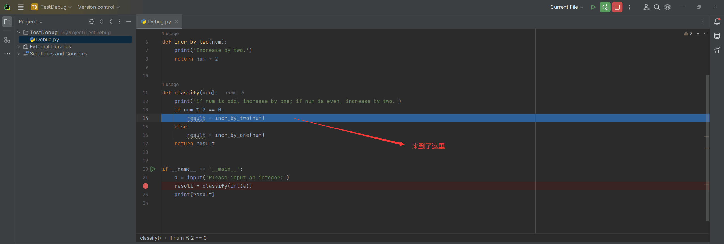Go to next highlighted problem arrow
Image resolution: width=724 pixels, height=244 pixels.
[x=705, y=34]
